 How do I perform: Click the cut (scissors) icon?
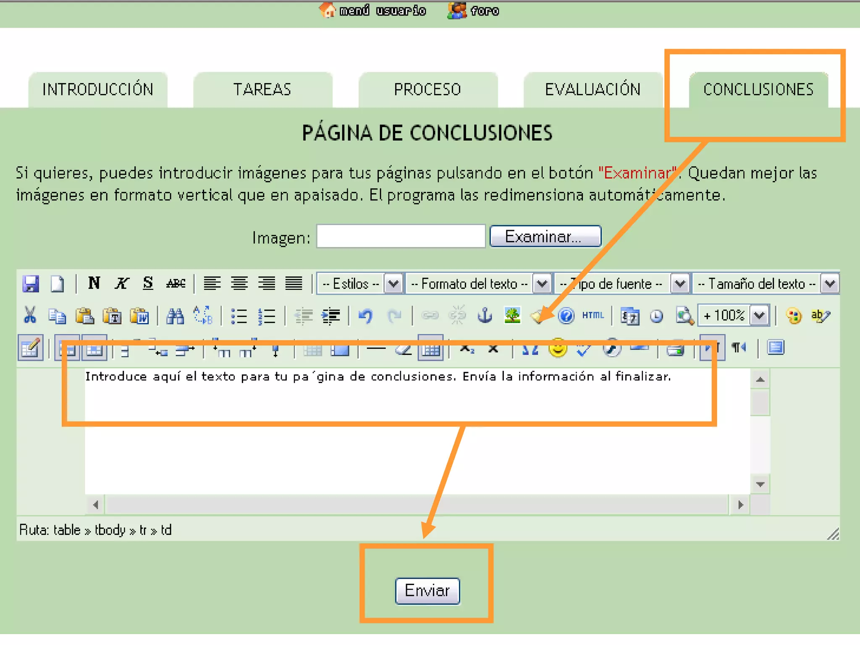[x=30, y=315]
